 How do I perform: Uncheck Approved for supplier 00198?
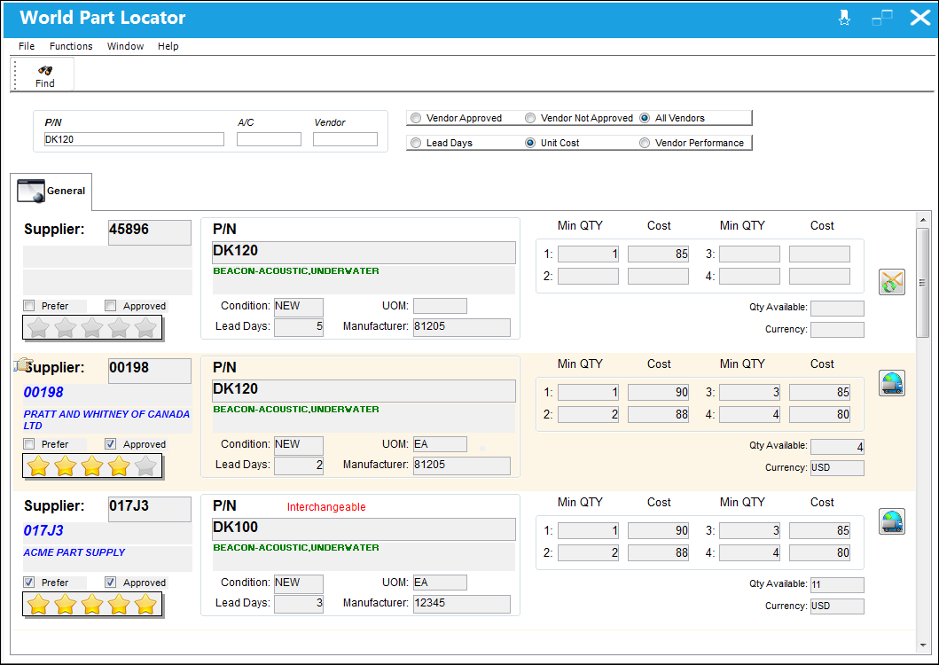point(110,444)
